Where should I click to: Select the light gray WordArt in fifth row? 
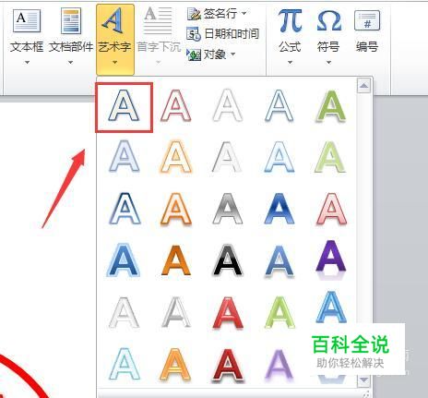pyautogui.click(x=124, y=312)
